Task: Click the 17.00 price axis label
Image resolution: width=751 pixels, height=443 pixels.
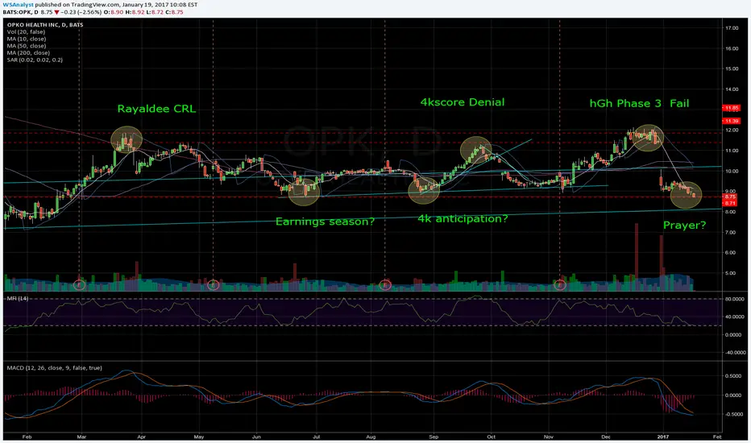Action: coord(732,28)
